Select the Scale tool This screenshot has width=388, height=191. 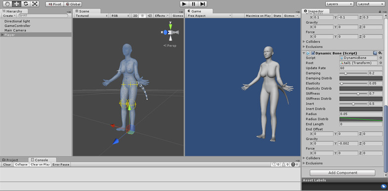(35, 4)
